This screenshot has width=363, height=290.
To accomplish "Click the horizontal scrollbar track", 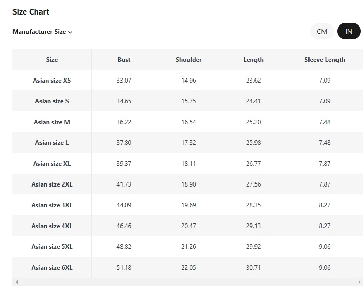I will tap(187, 282).
